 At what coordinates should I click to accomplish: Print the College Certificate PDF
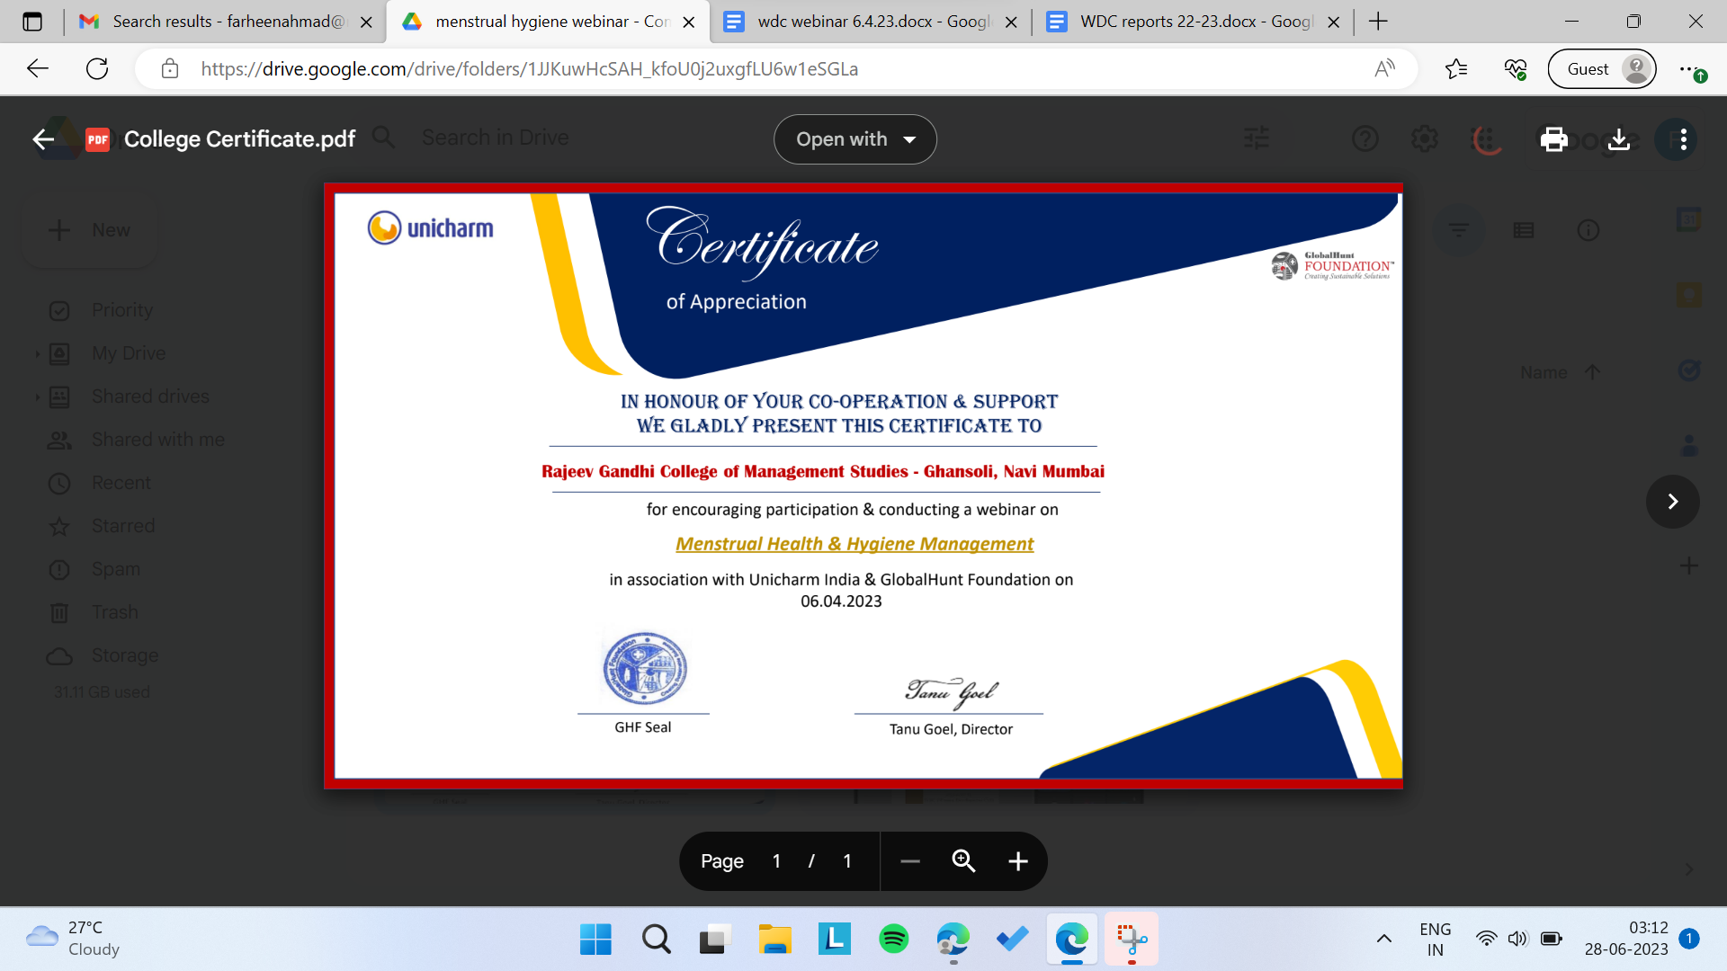coord(1553,139)
